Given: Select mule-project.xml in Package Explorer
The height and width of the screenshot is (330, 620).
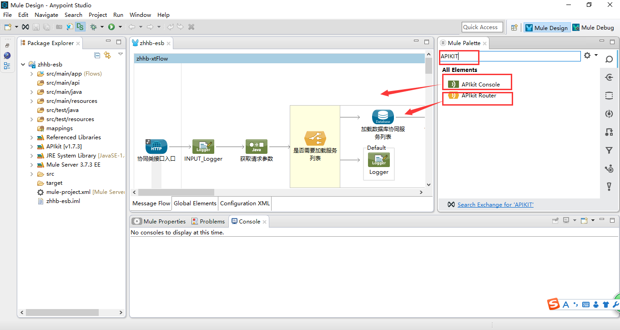Looking at the screenshot, I should point(68,192).
